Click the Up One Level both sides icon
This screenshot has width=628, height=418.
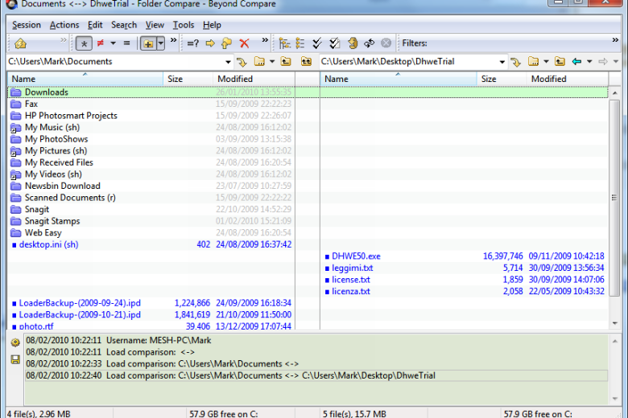307,62
